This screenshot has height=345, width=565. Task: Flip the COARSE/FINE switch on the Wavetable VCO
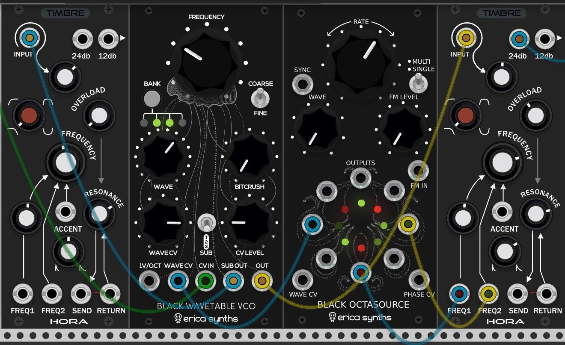coord(260,99)
